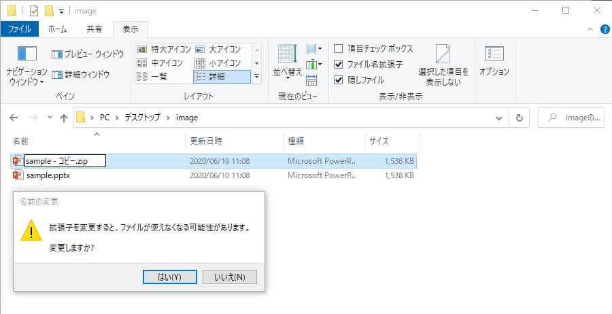The height and width of the screenshot is (314, 612).
Task: Click the Properties icon in quick access toolbar
Action: (x=35, y=11)
